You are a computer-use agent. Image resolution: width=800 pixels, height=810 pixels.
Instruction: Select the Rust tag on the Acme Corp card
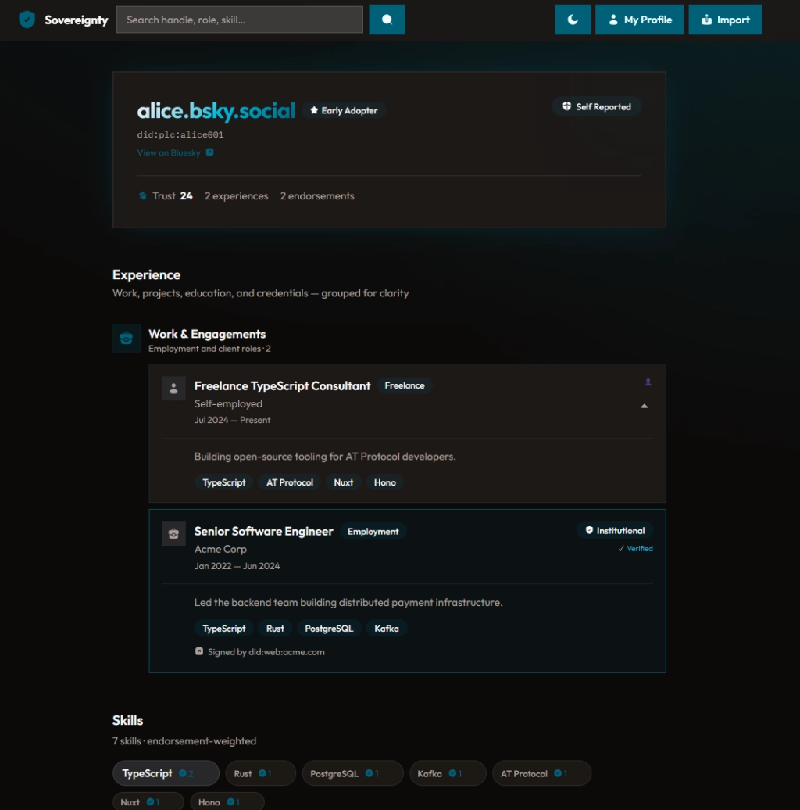(x=275, y=629)
